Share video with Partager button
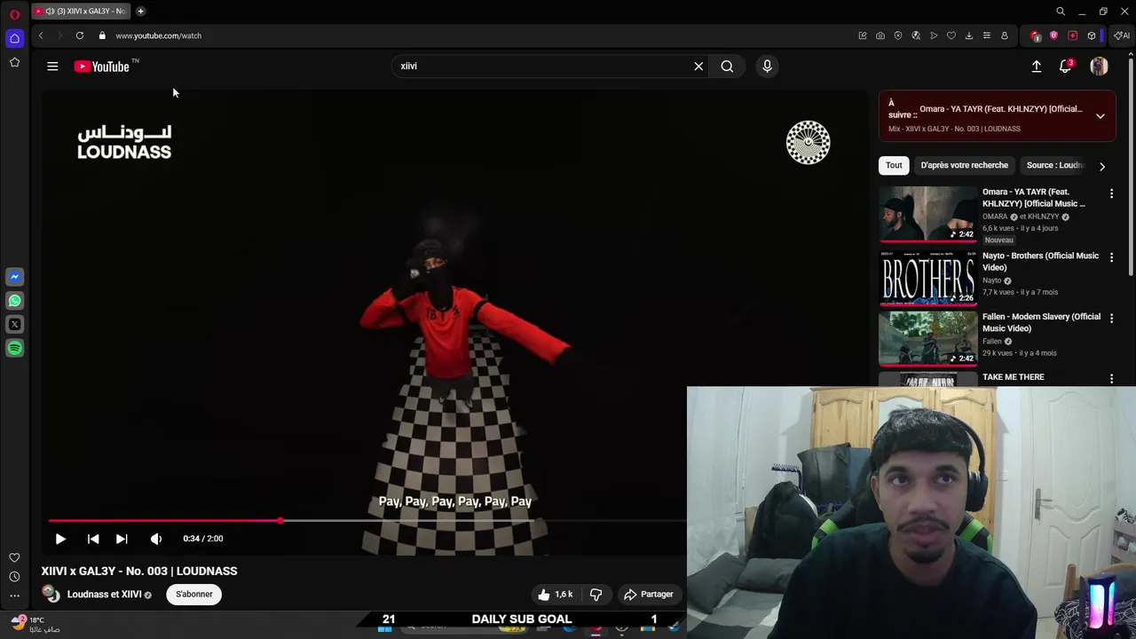This screenshot has width=1136, height=639. (x=649, y=595)
